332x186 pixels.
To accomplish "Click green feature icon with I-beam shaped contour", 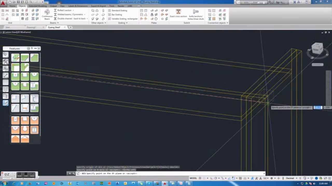I will click(34, 86).
